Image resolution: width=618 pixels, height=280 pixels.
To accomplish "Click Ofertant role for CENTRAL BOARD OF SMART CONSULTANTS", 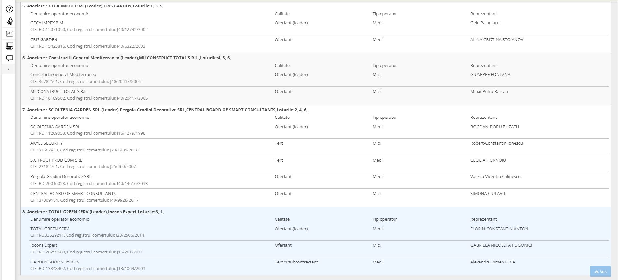I will coord(283,193).
